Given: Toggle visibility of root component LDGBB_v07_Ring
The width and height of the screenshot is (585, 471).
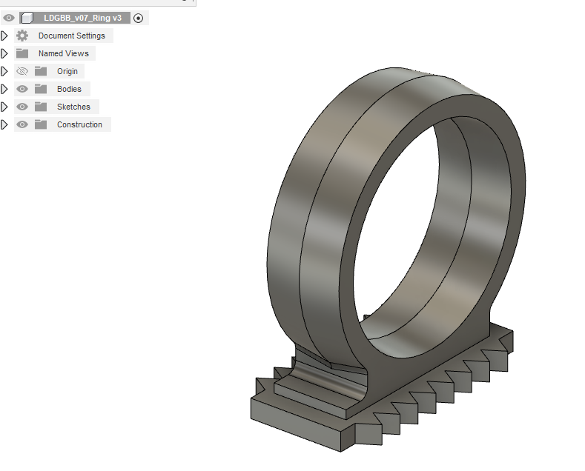Looking at the screenshot, I should (9, 18).
